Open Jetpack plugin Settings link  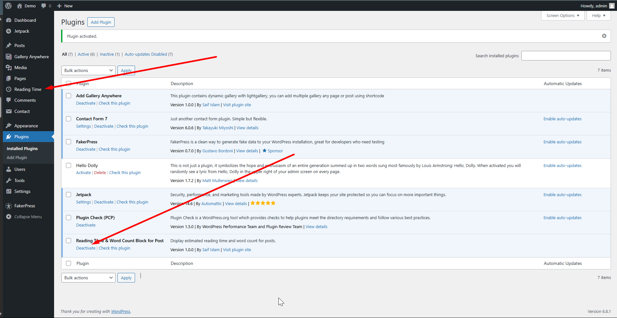(x=84, y=202)
